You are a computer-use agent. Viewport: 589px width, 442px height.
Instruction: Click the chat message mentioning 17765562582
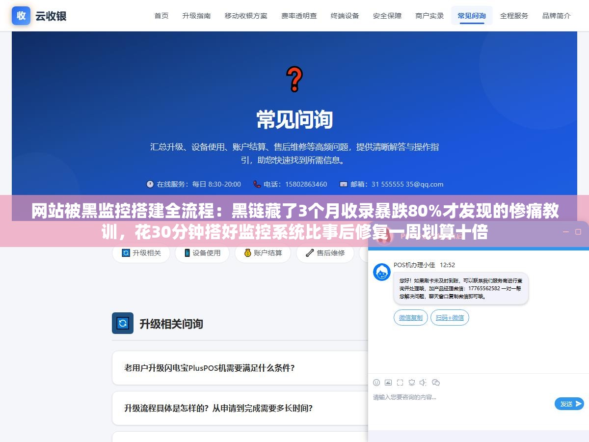tap(461, 288)
